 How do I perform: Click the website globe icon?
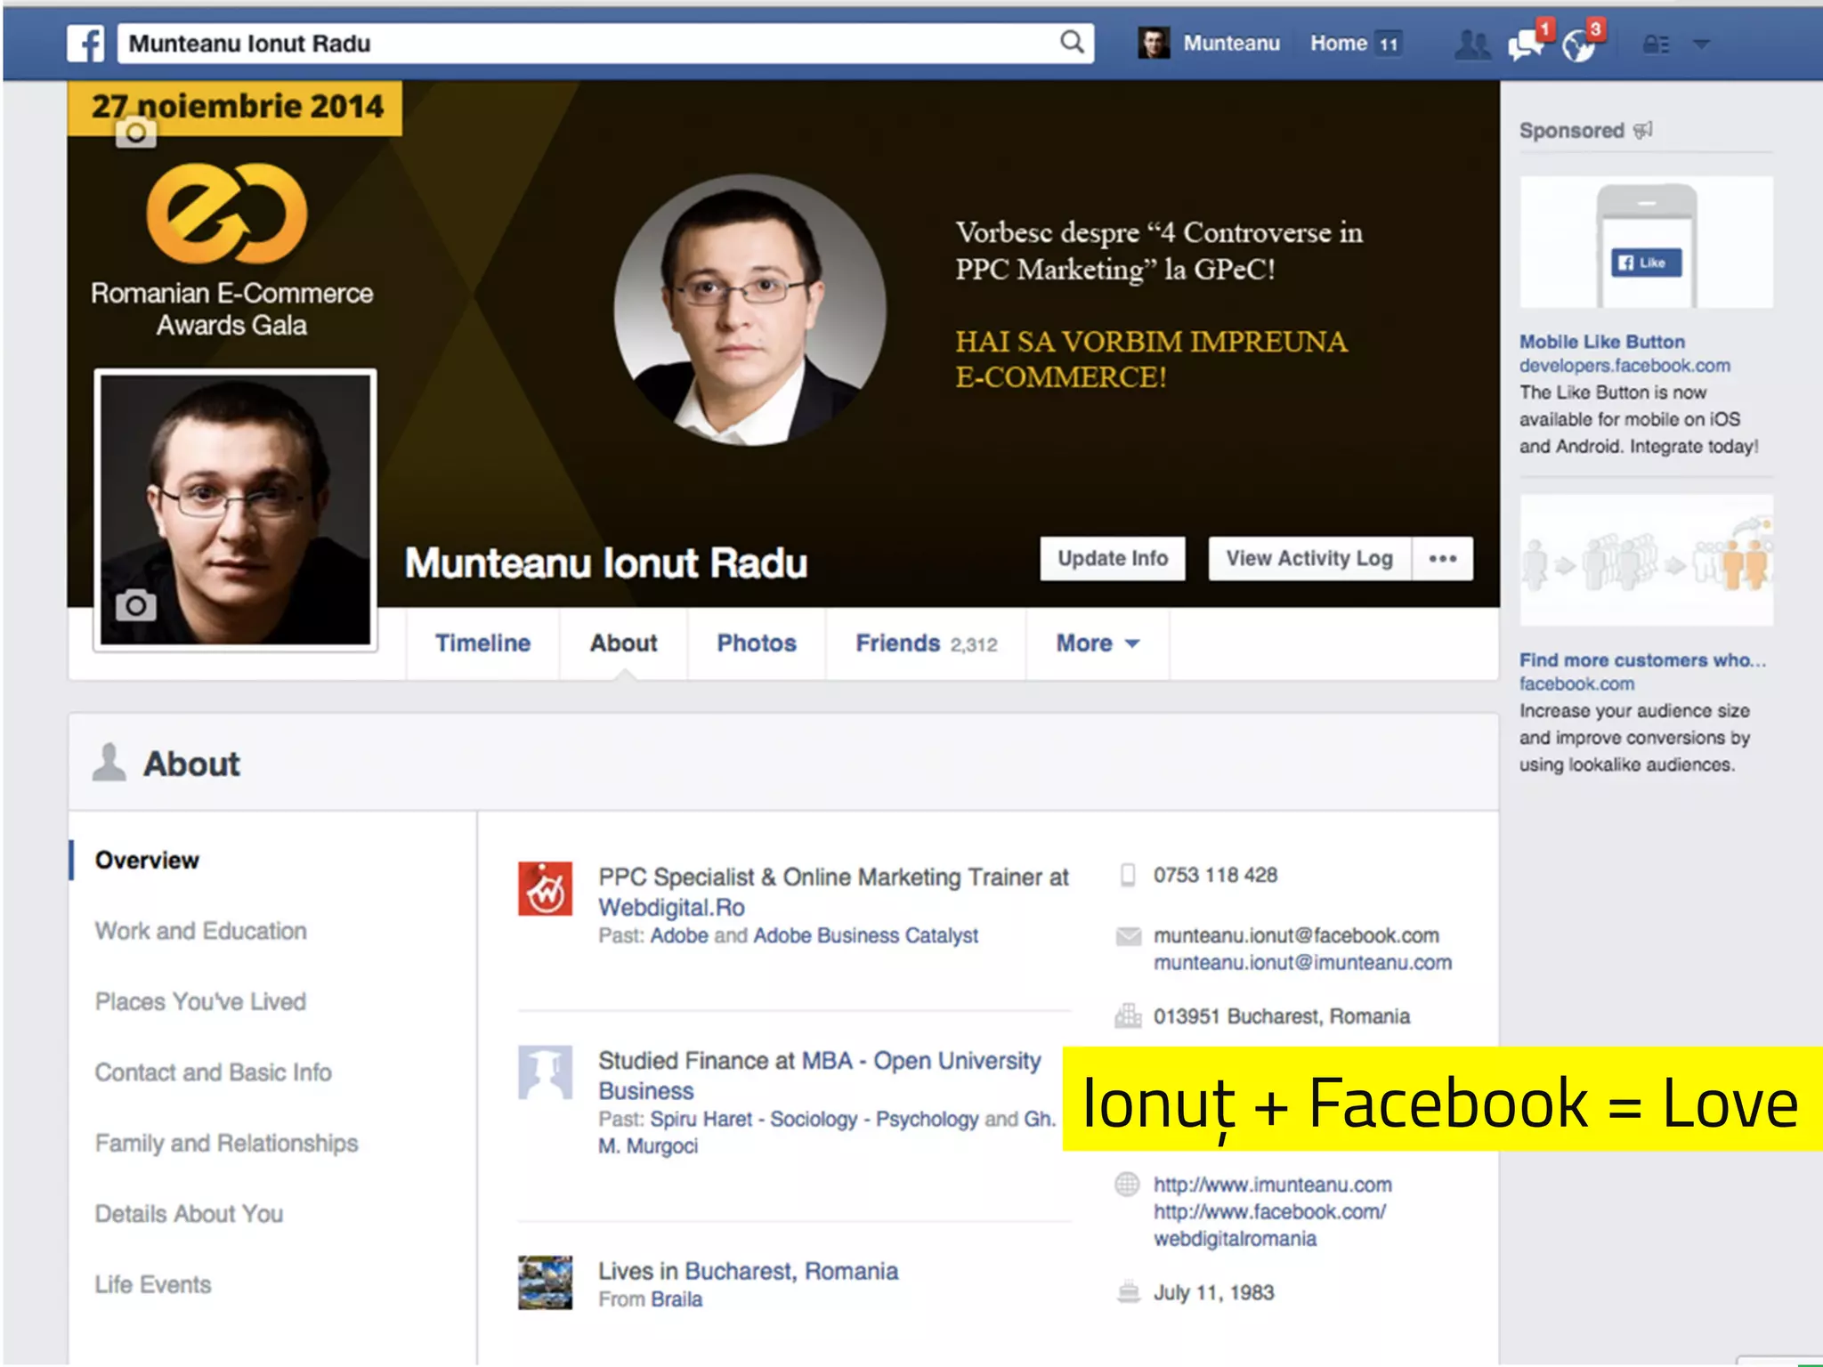click(1128, 1185)
